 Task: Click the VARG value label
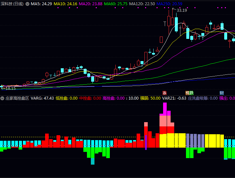coord(42,98)
